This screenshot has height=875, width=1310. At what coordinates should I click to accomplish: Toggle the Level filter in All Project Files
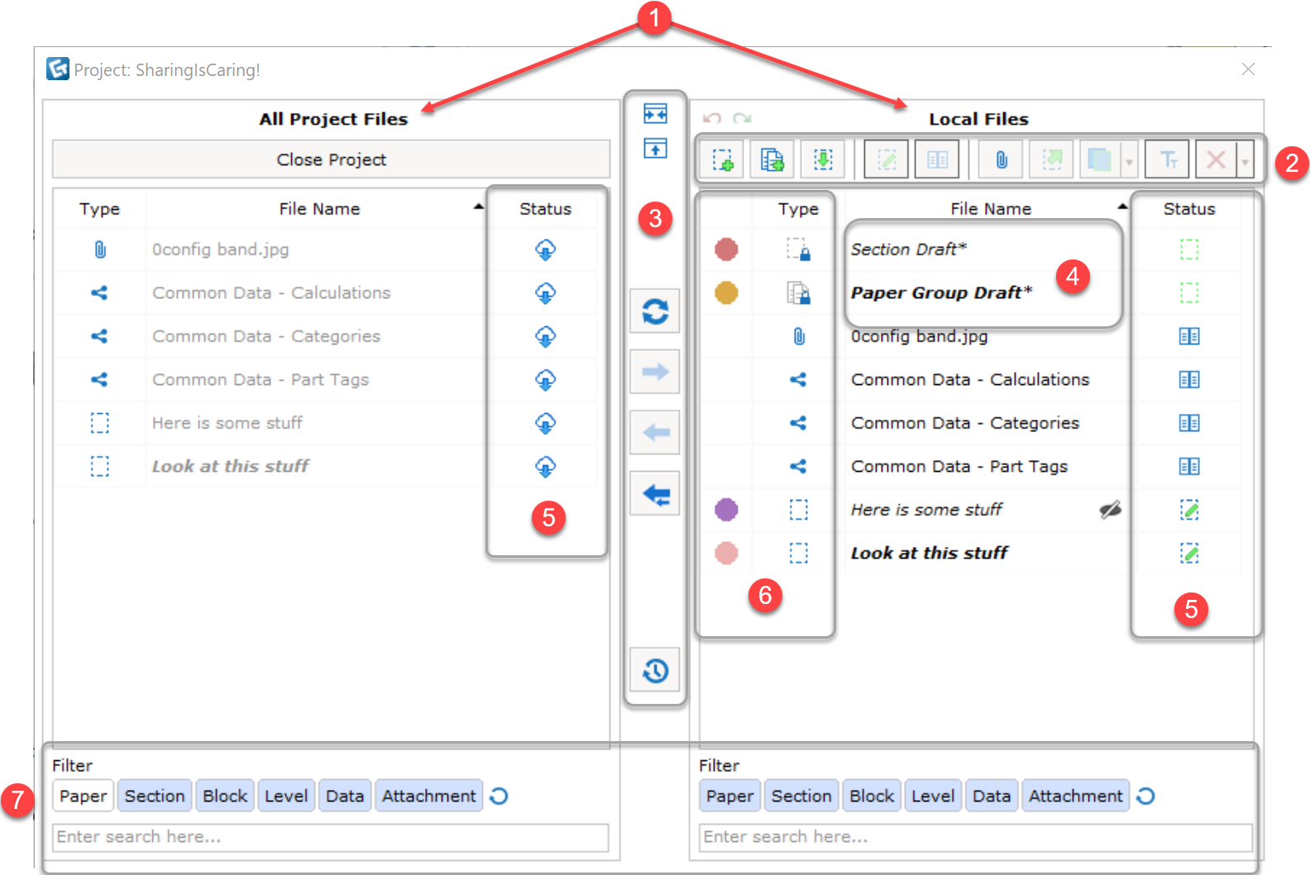tap(286, 796)
